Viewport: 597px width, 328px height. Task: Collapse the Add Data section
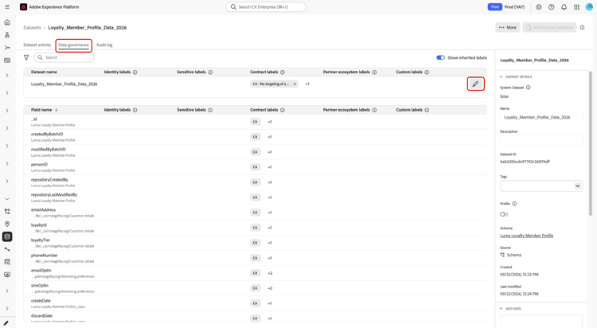501,309
